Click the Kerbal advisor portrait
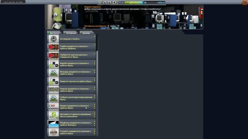Screen dimensions: 248x139 (x=57, y=18)
